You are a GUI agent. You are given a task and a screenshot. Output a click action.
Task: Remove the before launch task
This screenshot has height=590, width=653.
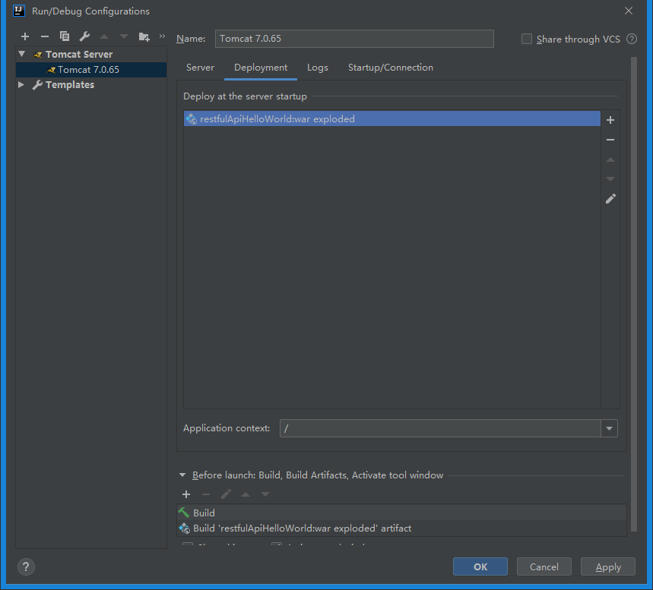pyautogui.click(x=206, y=494)
